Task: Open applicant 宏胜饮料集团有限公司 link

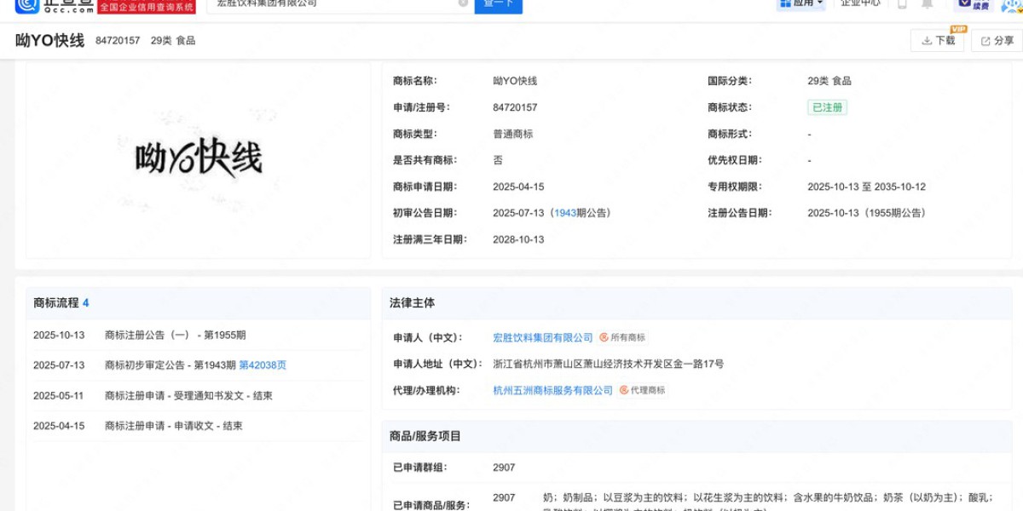Action: 543,337
